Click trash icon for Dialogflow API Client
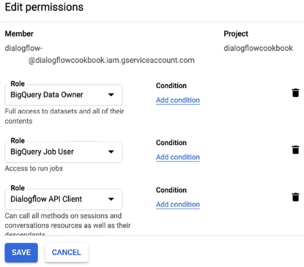Viewport: 304px width, 267px height. (x=295, y=197)
